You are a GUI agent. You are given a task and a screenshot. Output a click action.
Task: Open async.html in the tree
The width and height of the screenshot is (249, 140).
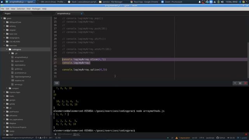(x=19, y=61)
